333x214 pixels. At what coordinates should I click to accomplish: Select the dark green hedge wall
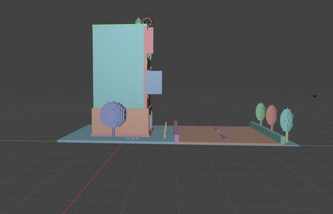click(x=267, y=132)
